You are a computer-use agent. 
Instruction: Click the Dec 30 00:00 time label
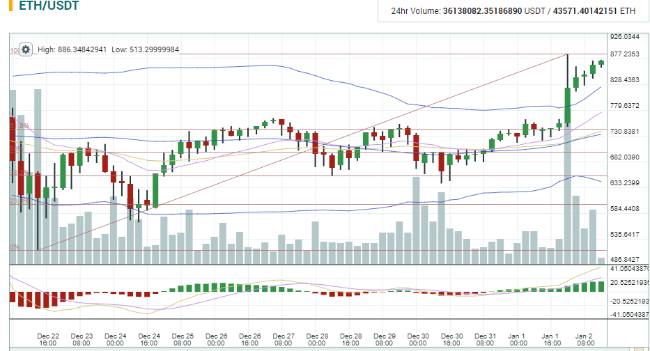point(418,339)
